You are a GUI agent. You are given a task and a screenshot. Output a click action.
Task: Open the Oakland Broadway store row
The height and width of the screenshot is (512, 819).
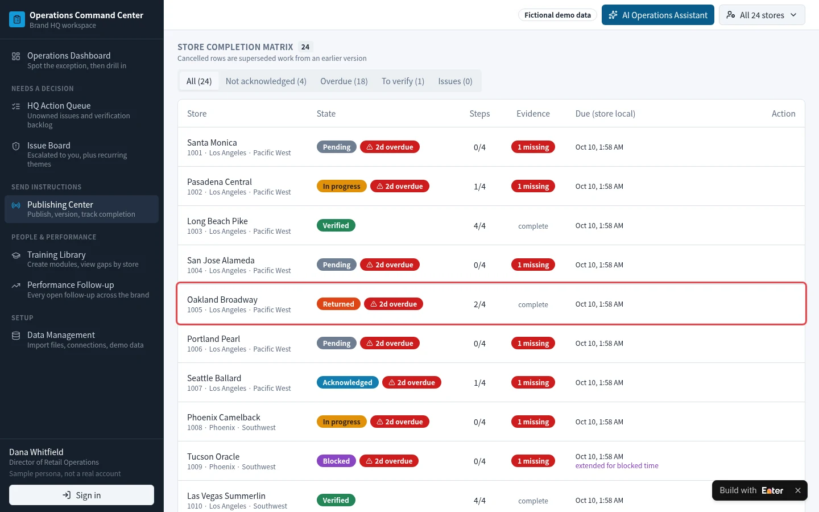click(x=491, y=304)
